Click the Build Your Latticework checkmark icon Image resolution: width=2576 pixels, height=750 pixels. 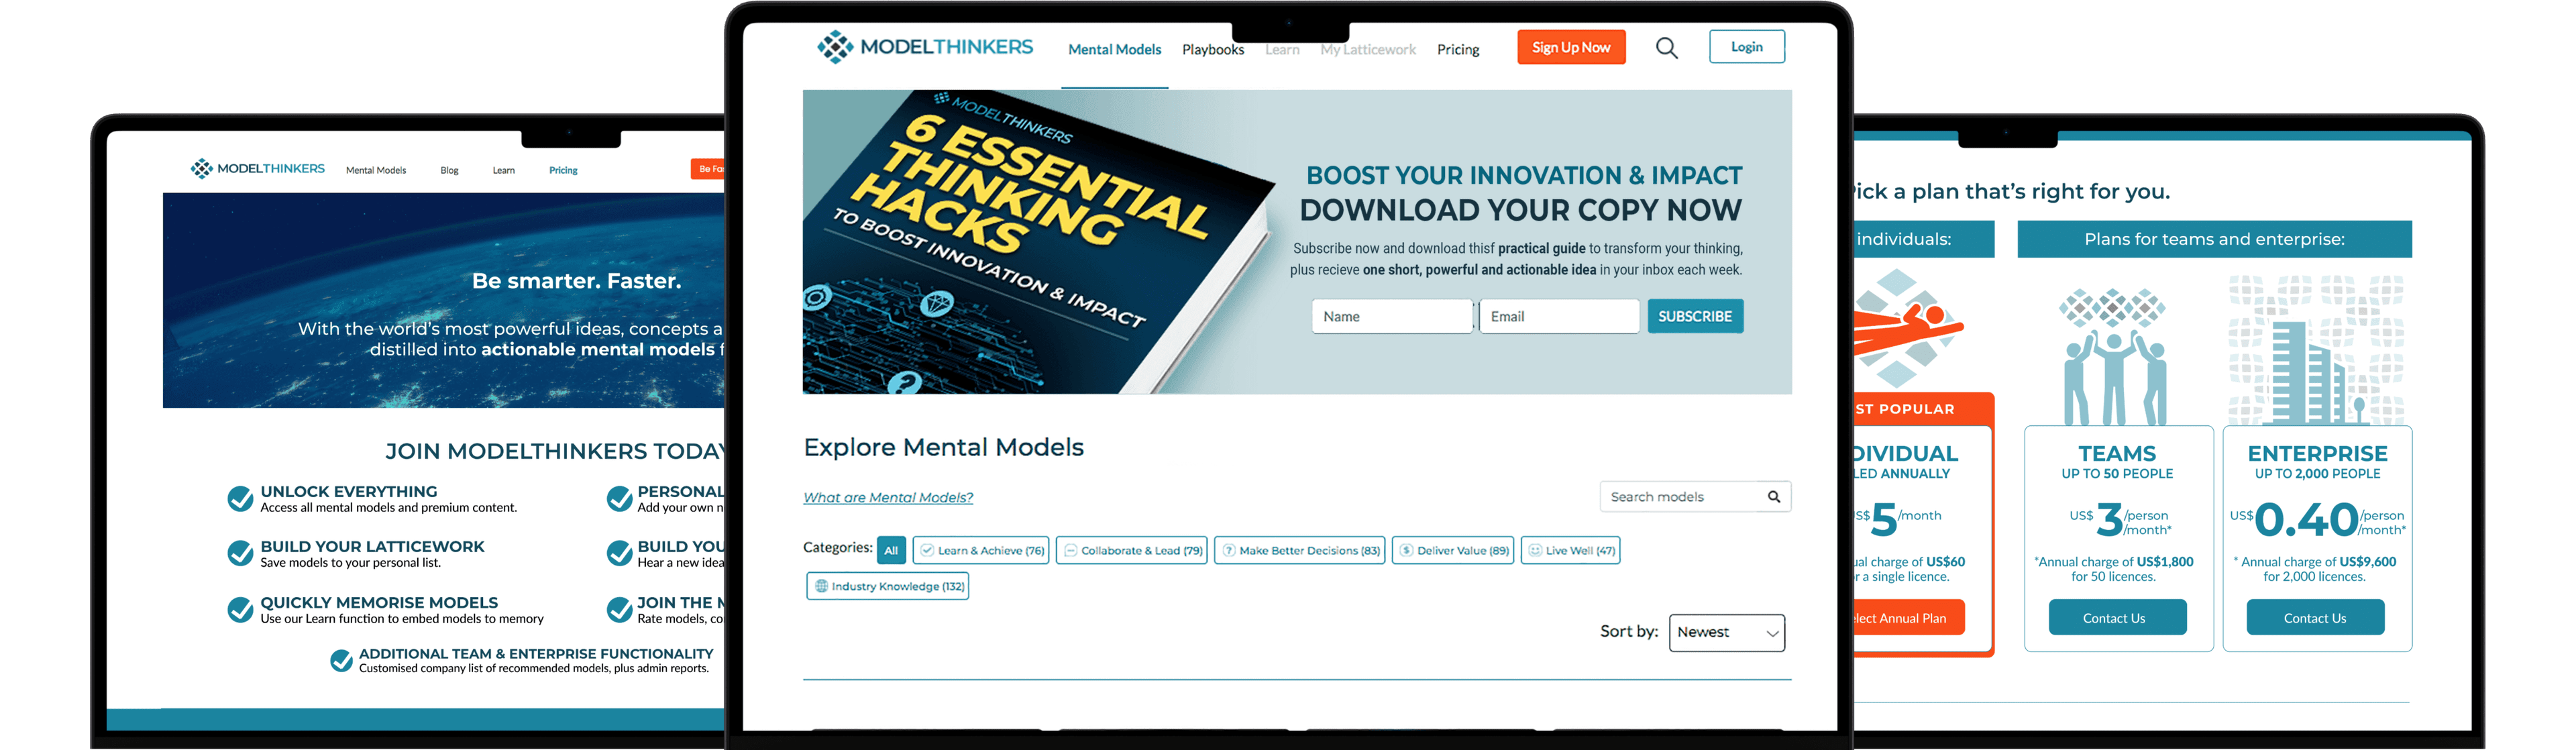240,553
